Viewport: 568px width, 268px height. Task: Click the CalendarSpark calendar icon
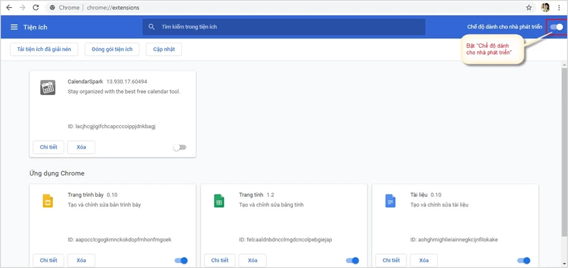pos(47,87)
